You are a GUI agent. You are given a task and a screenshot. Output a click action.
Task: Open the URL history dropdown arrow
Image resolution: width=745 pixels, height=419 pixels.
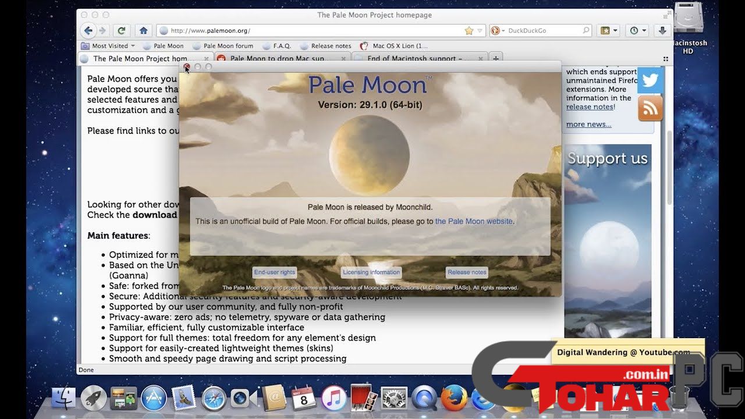(480, 30)
